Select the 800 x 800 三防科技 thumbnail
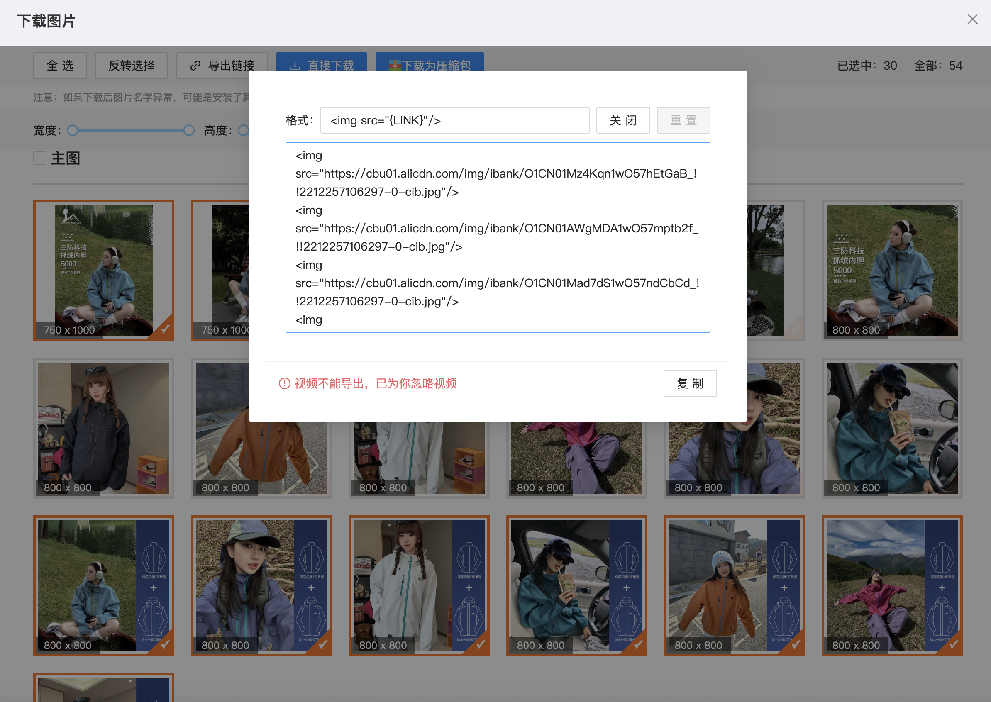The height and width of the screenshot is (702, 991). [x=892, y=271]
